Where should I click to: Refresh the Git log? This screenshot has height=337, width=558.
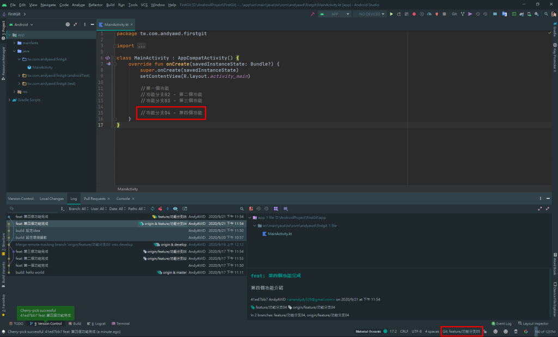click(153, 209)
